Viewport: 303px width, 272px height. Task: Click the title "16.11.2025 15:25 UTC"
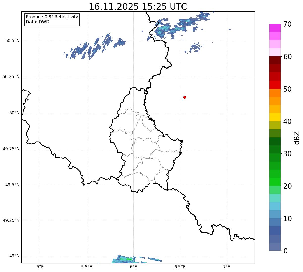(x=138, y=6)
